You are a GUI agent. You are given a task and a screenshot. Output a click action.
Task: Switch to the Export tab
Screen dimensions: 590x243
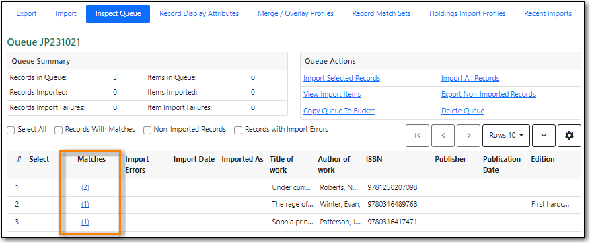(26, 14)
